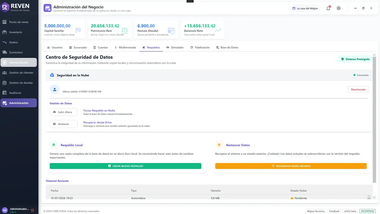Click the ENTERPRISE badge

[x=367, y=211]
